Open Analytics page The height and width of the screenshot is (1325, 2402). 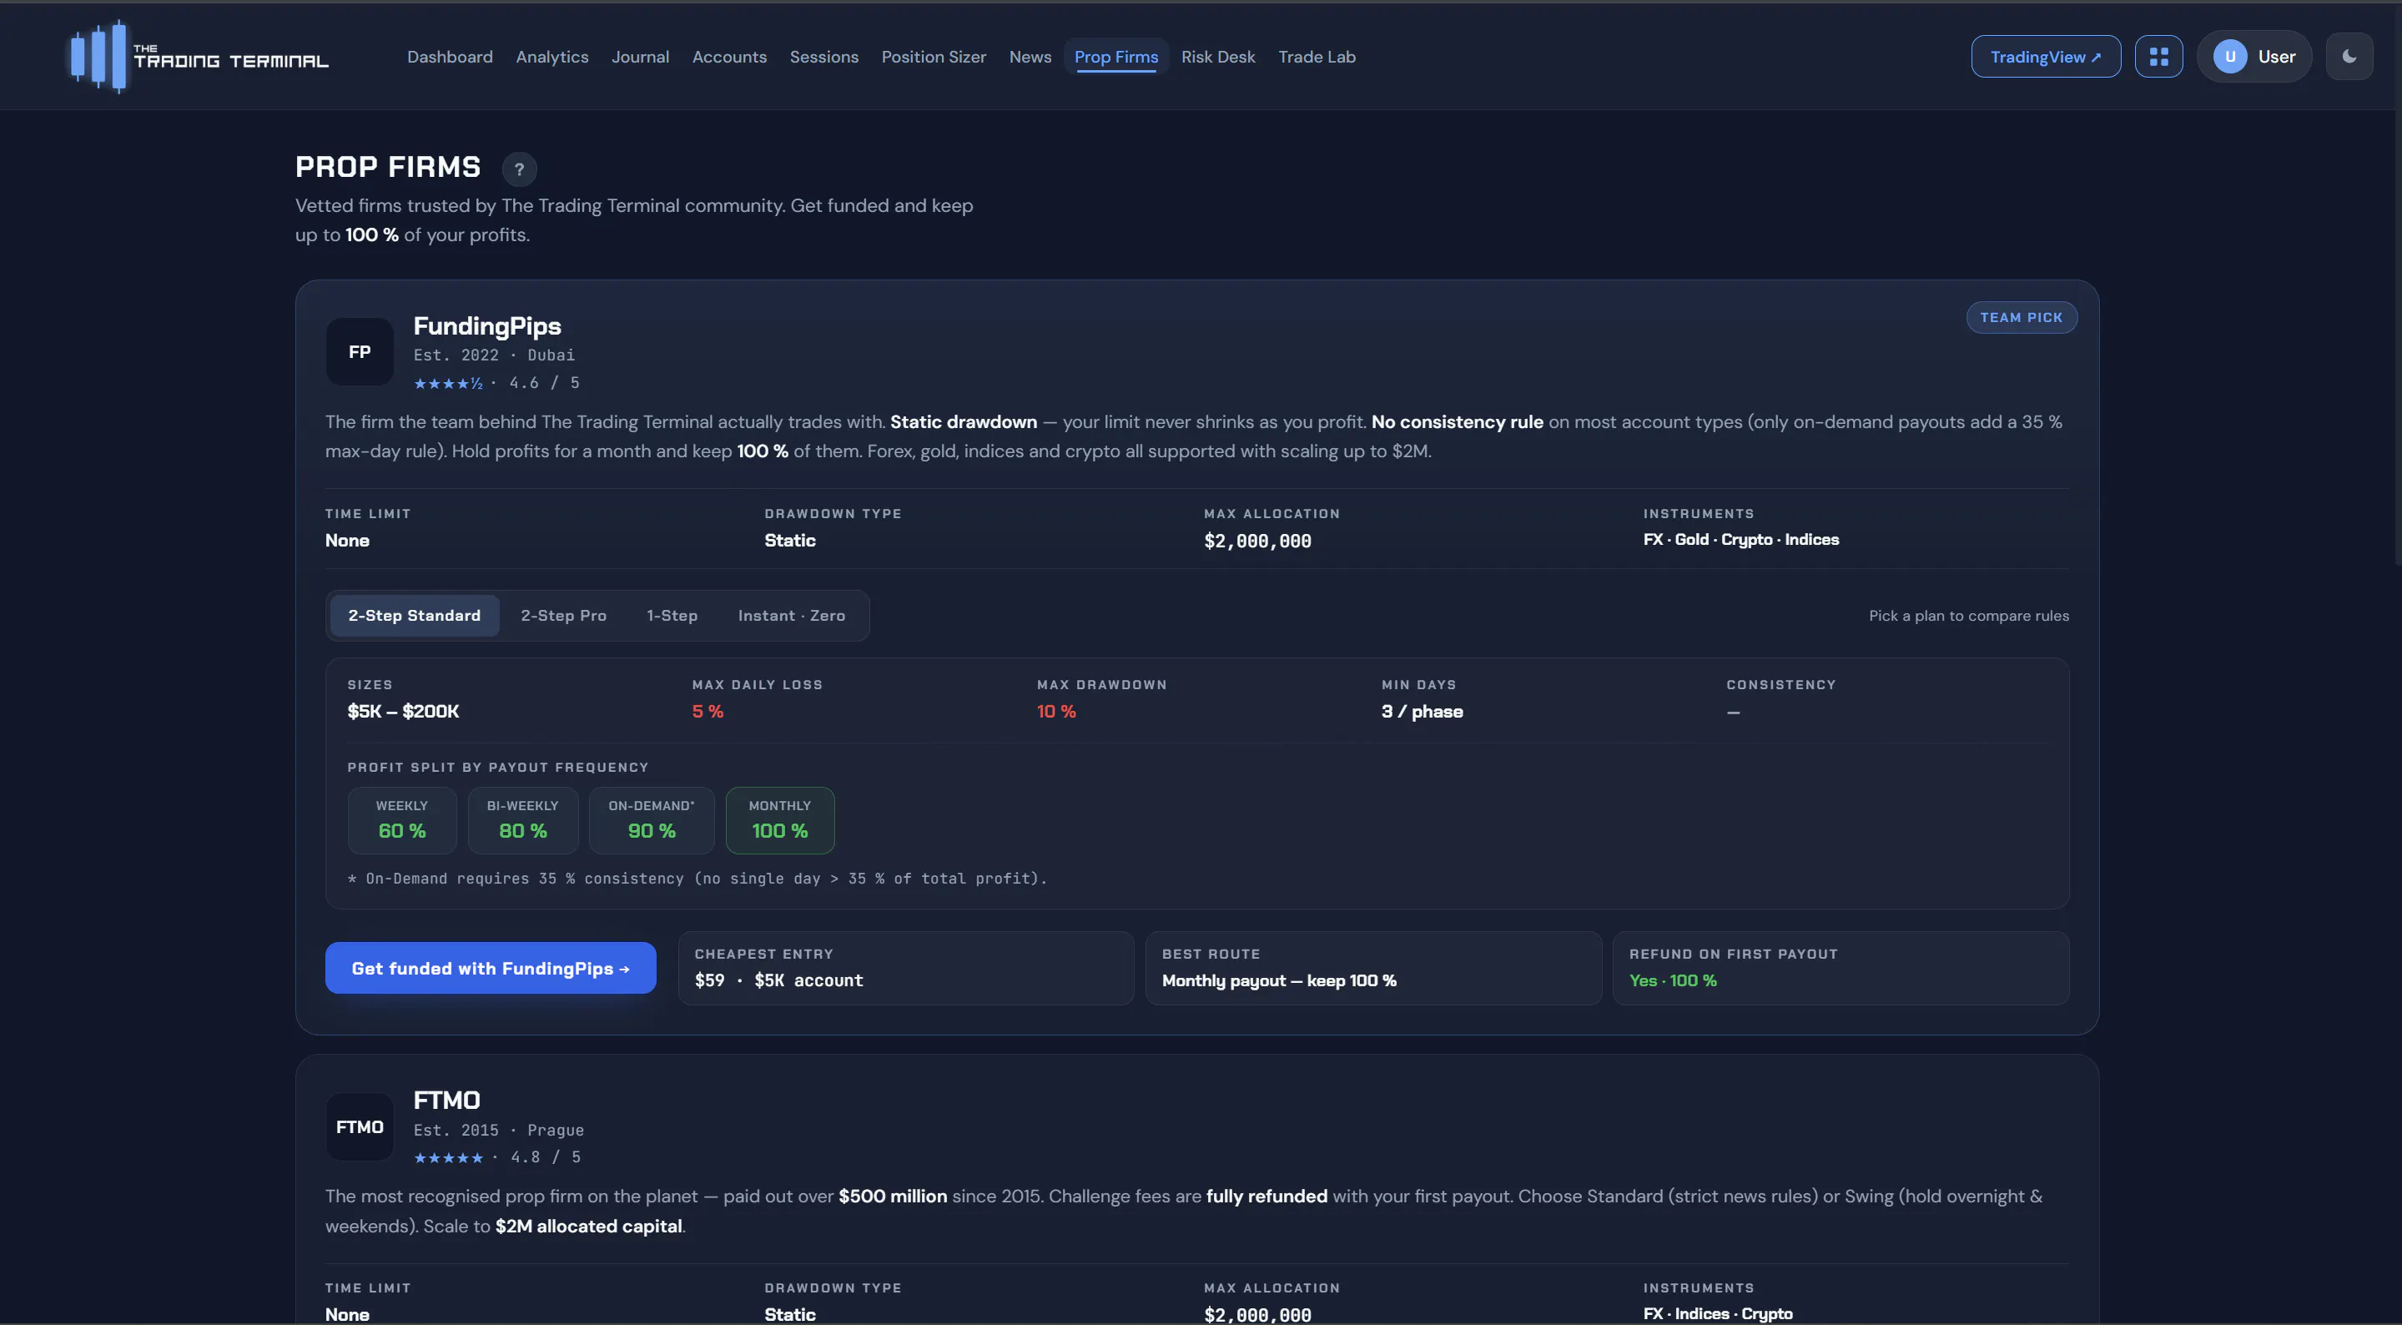pos(552,57)
